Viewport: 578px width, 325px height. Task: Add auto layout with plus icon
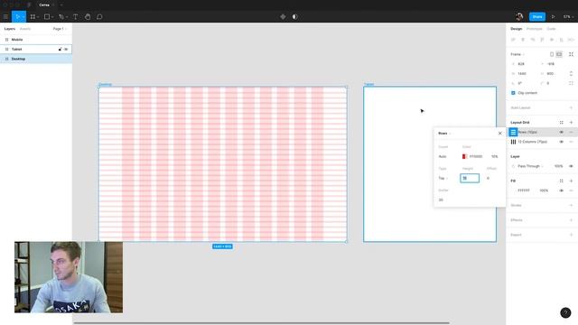(571, 107)
